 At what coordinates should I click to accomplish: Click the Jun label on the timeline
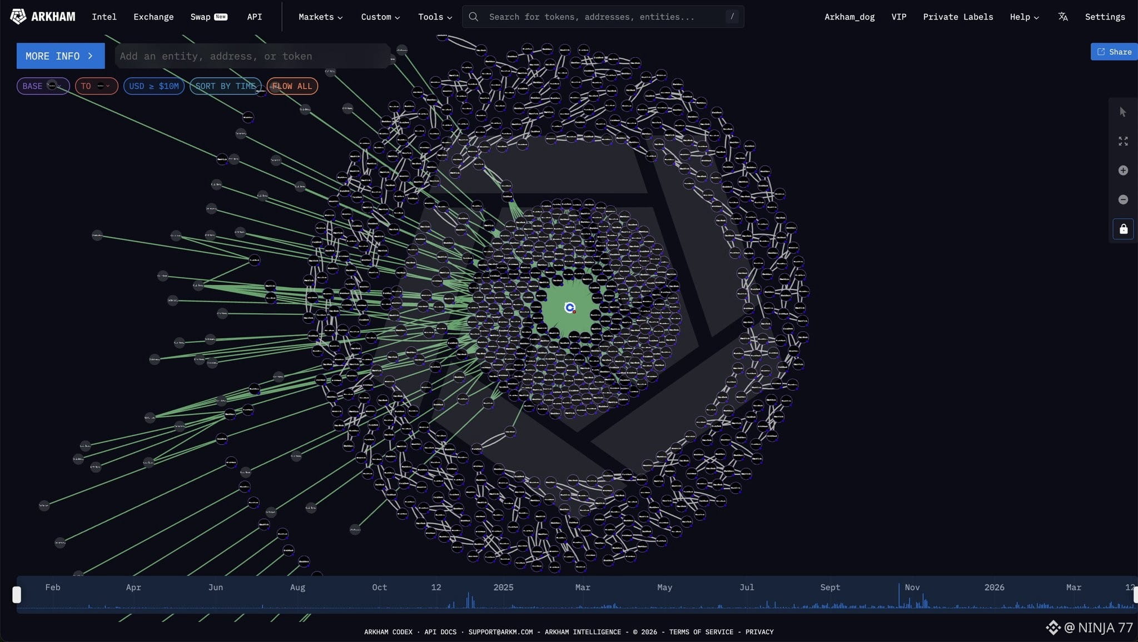pos(216,588)
